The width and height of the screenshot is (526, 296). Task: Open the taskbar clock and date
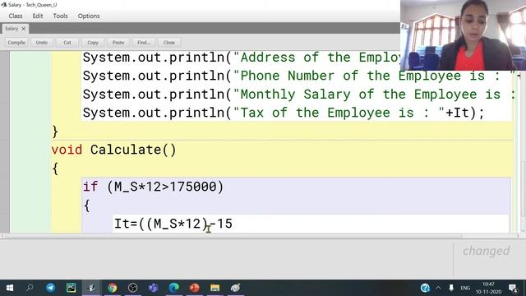(x=488, y=288)
